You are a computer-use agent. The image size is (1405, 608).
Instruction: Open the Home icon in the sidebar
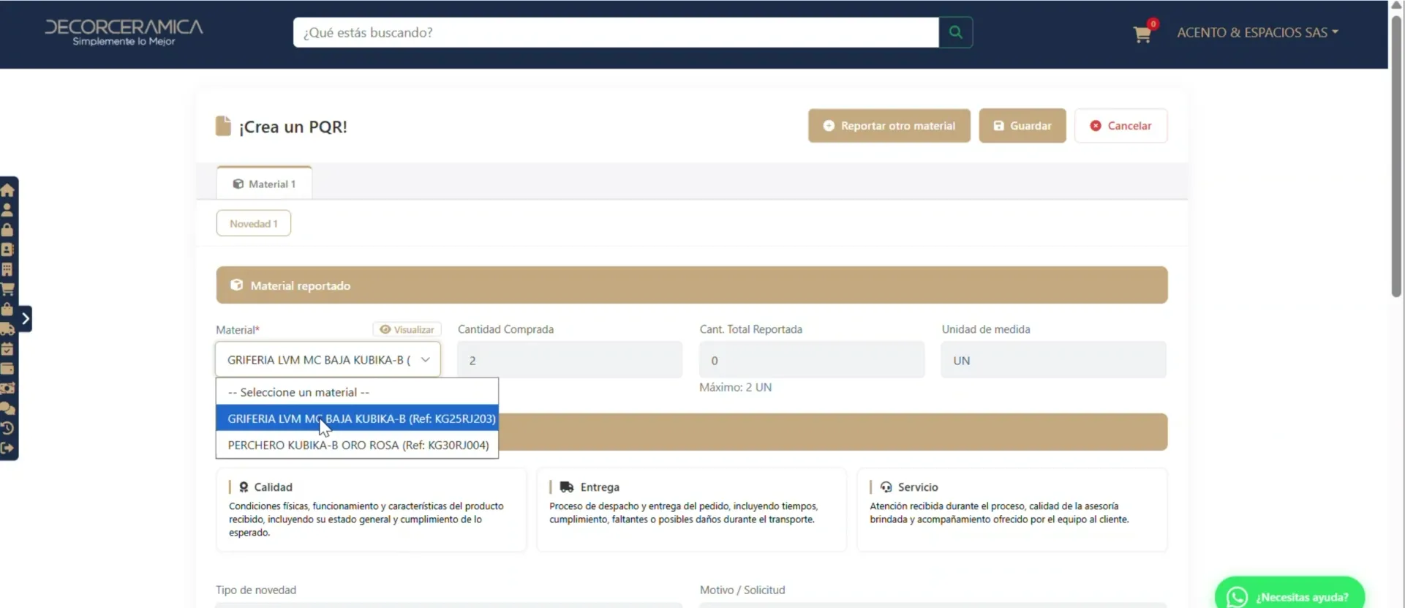coord(7,190)
